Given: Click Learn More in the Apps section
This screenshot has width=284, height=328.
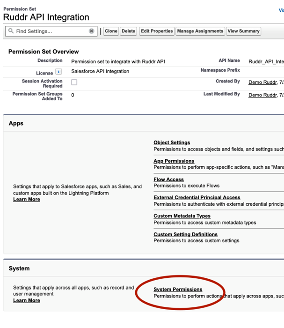Looking at the screenshot, I should click(x=27, y=199).
